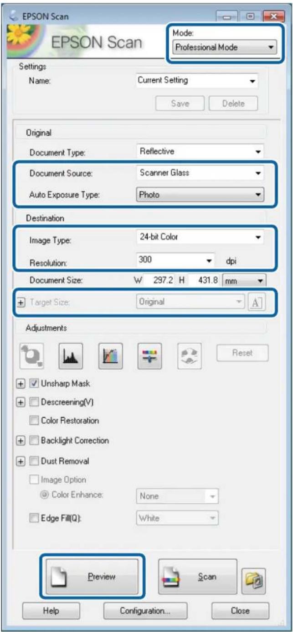Image resolution: width=293 pixels, height=632 pixels.
Task: Click the Target Size orientation icon
Action: point(256,302)
